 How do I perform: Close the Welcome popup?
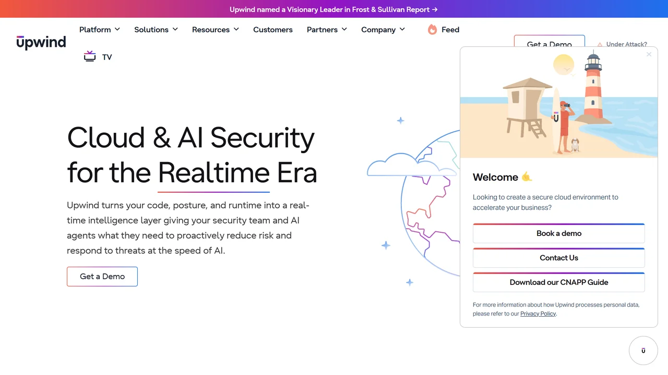649,54
